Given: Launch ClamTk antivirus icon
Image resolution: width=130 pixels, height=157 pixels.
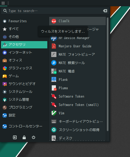Looking at the screenshot, I should (54, 21).
